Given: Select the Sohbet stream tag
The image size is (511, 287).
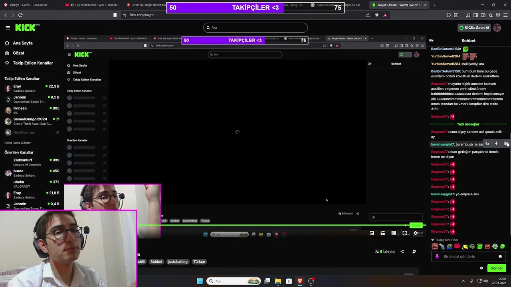Looking at the screenshot, I should click(x=156, y=261).
